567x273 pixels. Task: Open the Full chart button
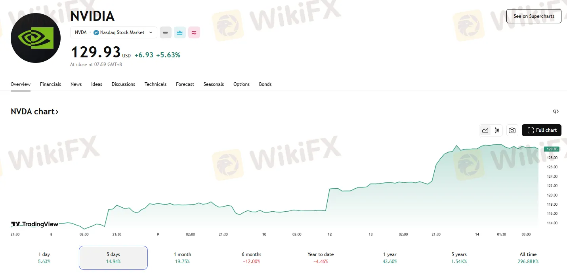coord(541,130)
